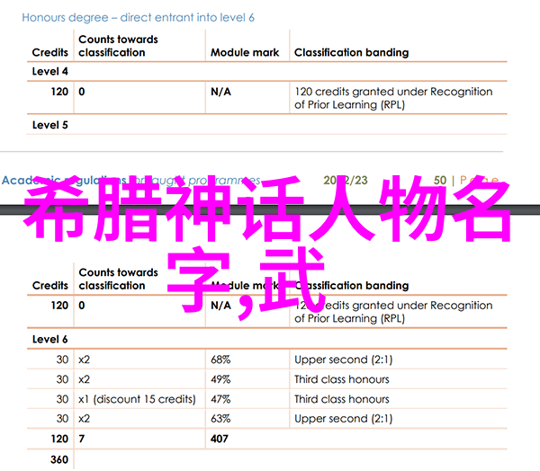Screen dimensions: 540x471
Task: Click the 'Credits' header above the Level 4 row
Action: [x=49, y=53]
